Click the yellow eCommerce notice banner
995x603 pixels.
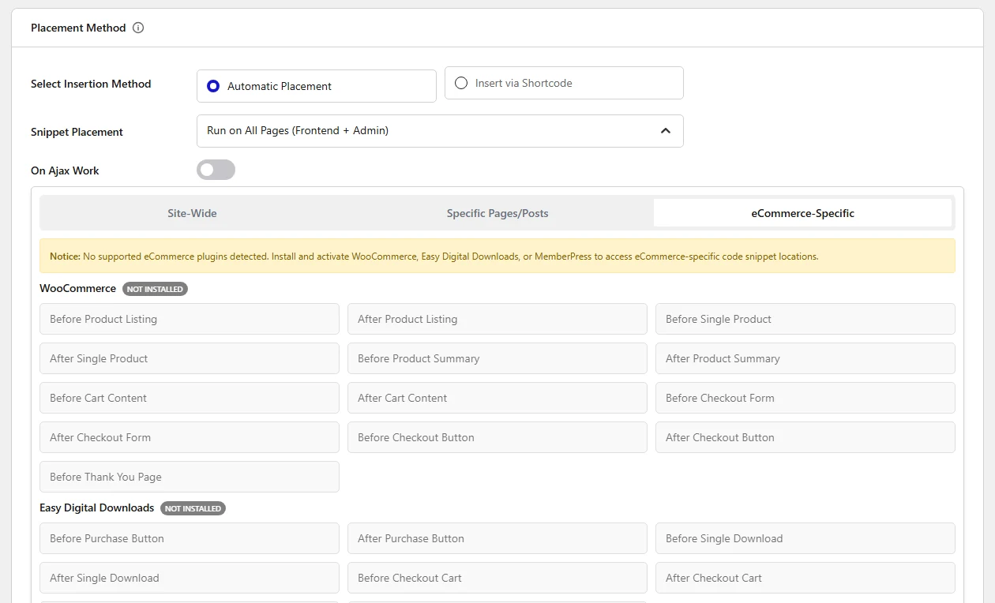click(497, 257)
